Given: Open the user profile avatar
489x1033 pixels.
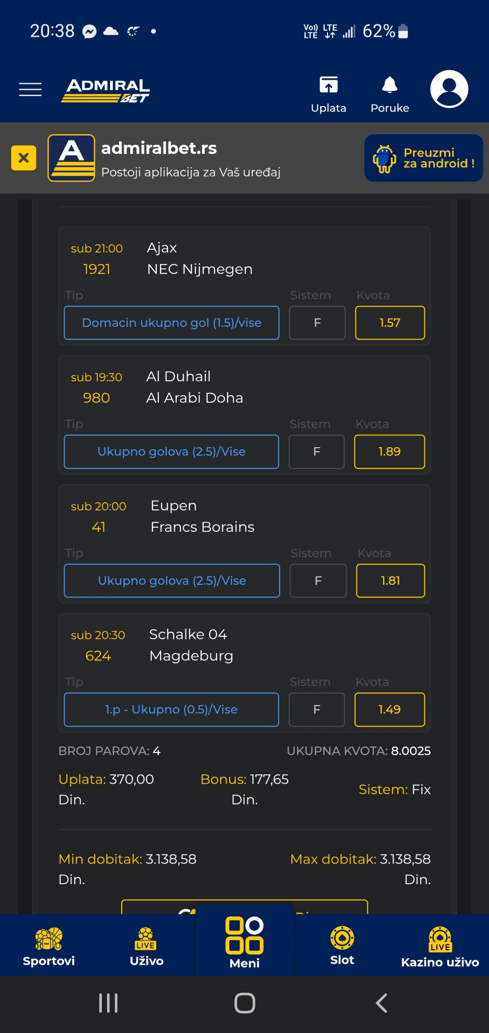Looking at the screenshot, I should pos(449,89).
